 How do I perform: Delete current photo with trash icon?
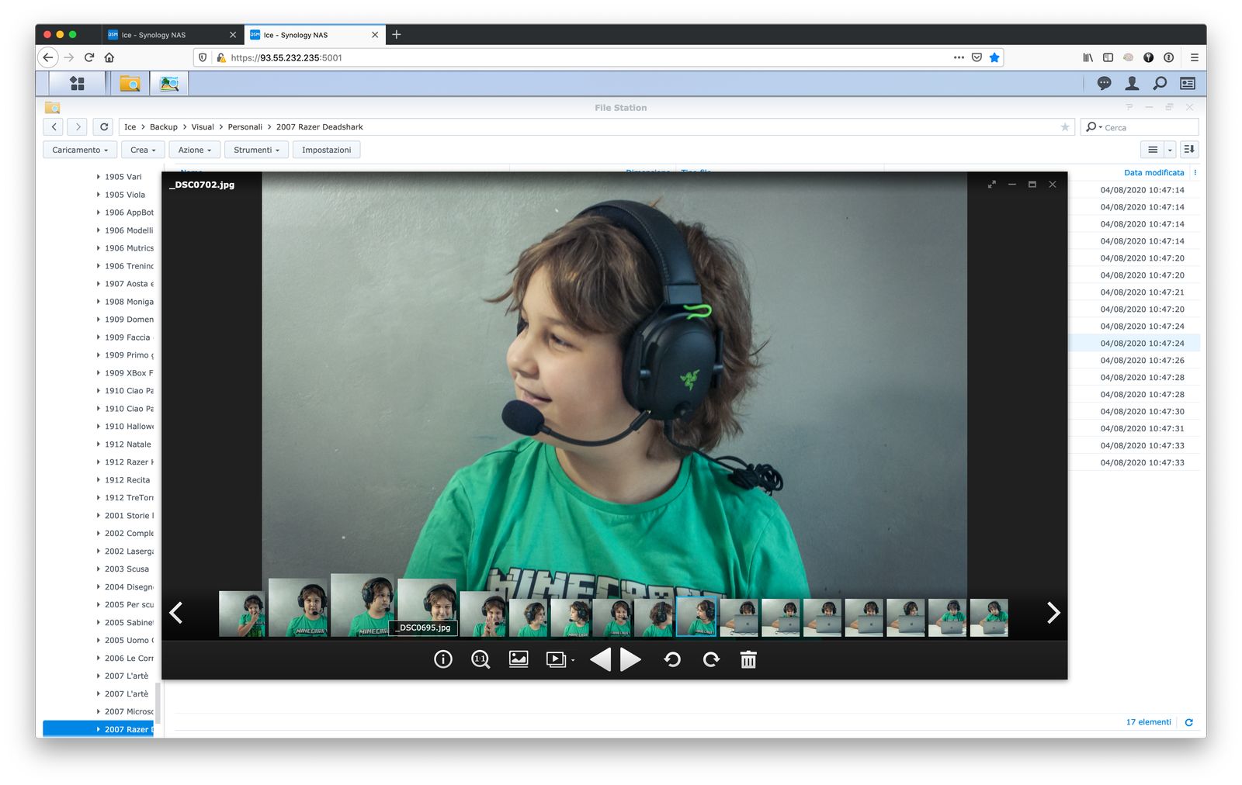coord(748,659)
